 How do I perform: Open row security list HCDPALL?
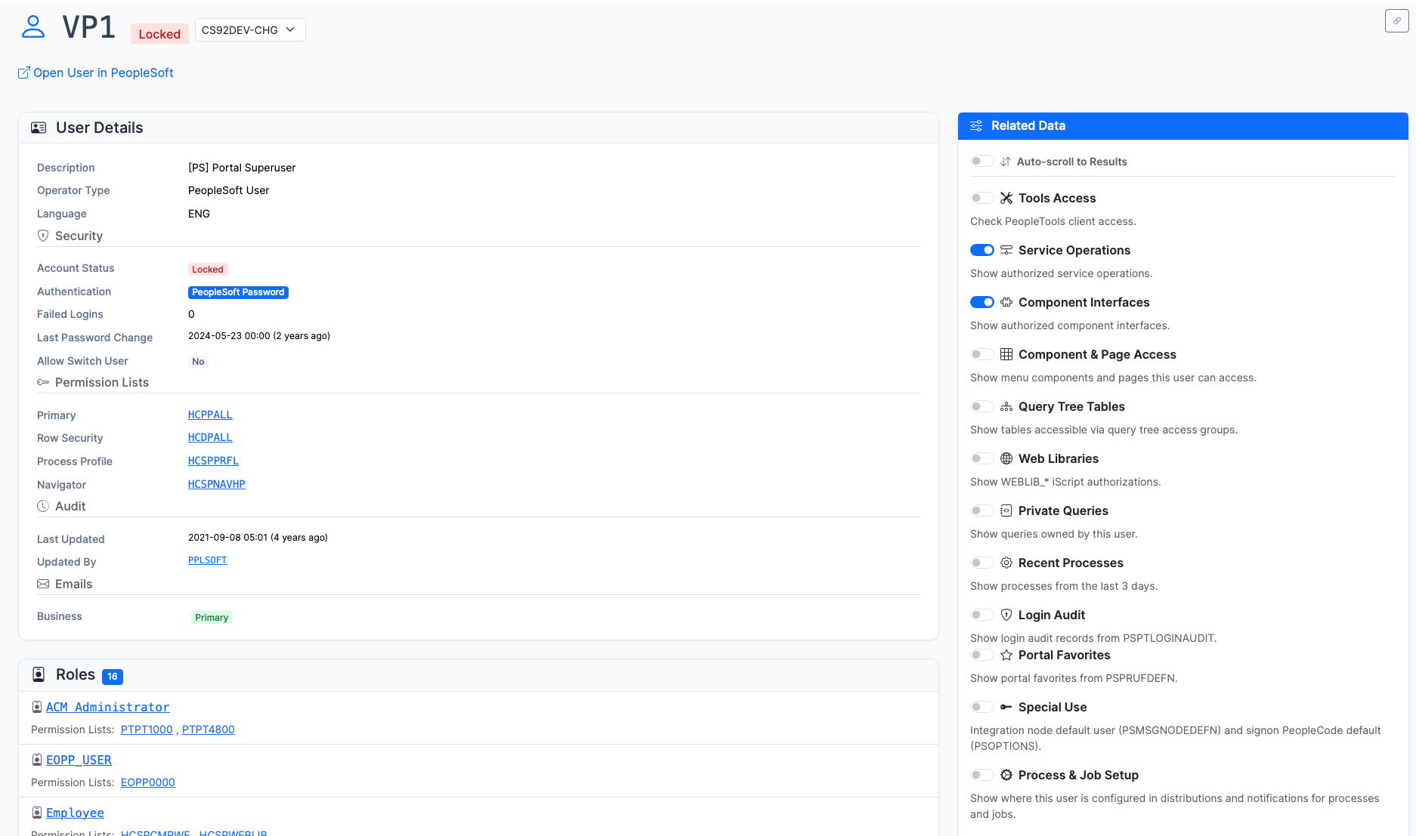210,437
